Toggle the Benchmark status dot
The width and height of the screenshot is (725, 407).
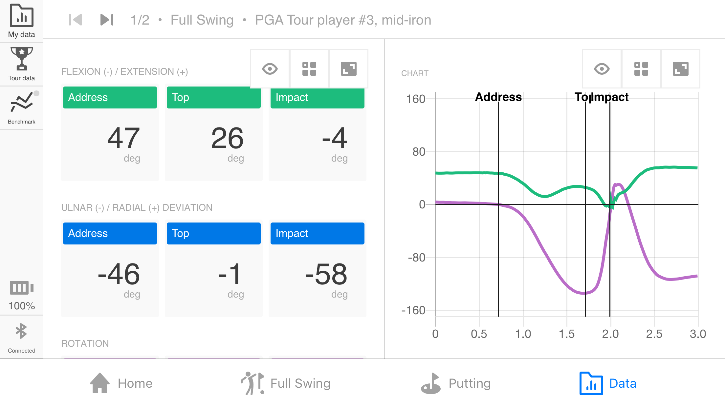36,93
